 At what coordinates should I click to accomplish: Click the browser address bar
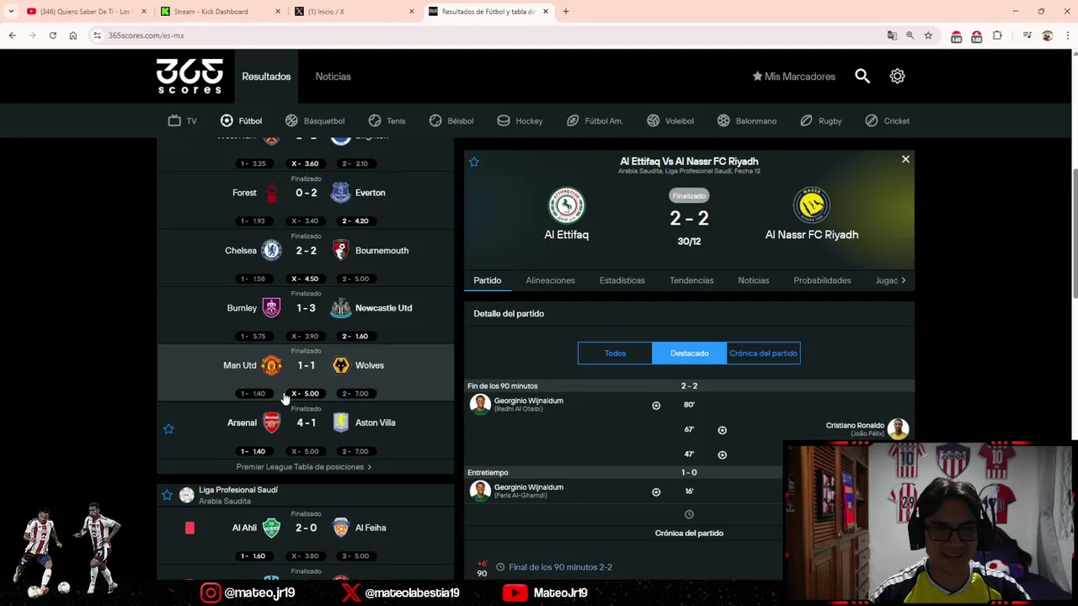488,35
